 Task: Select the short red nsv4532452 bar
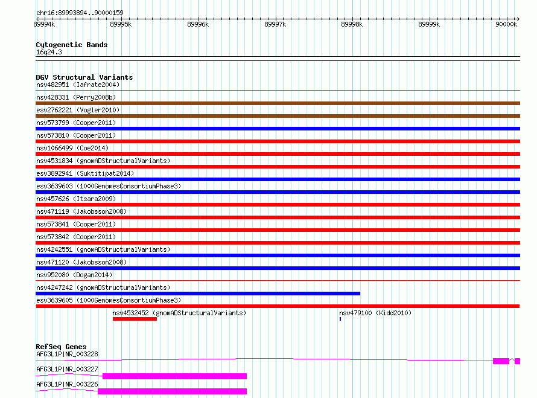(135, 319)
